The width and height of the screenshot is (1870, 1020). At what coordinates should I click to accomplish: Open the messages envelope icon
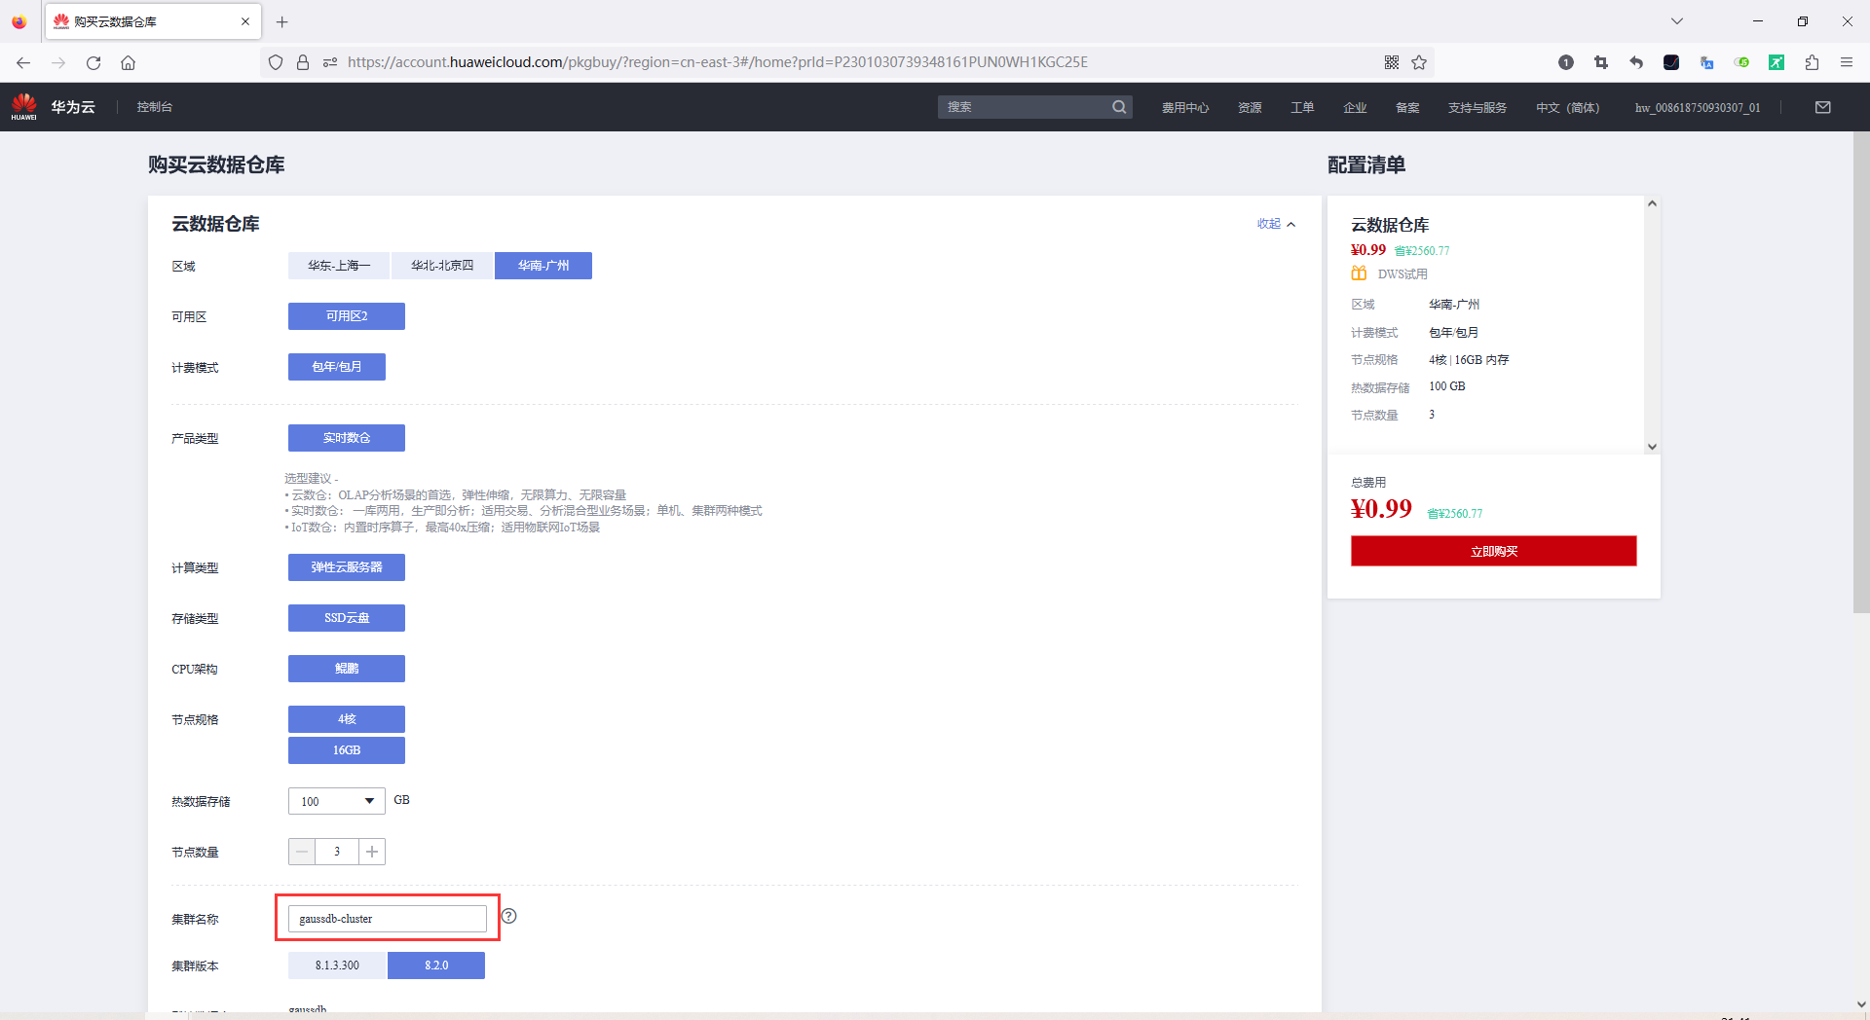click(1823, 107)
